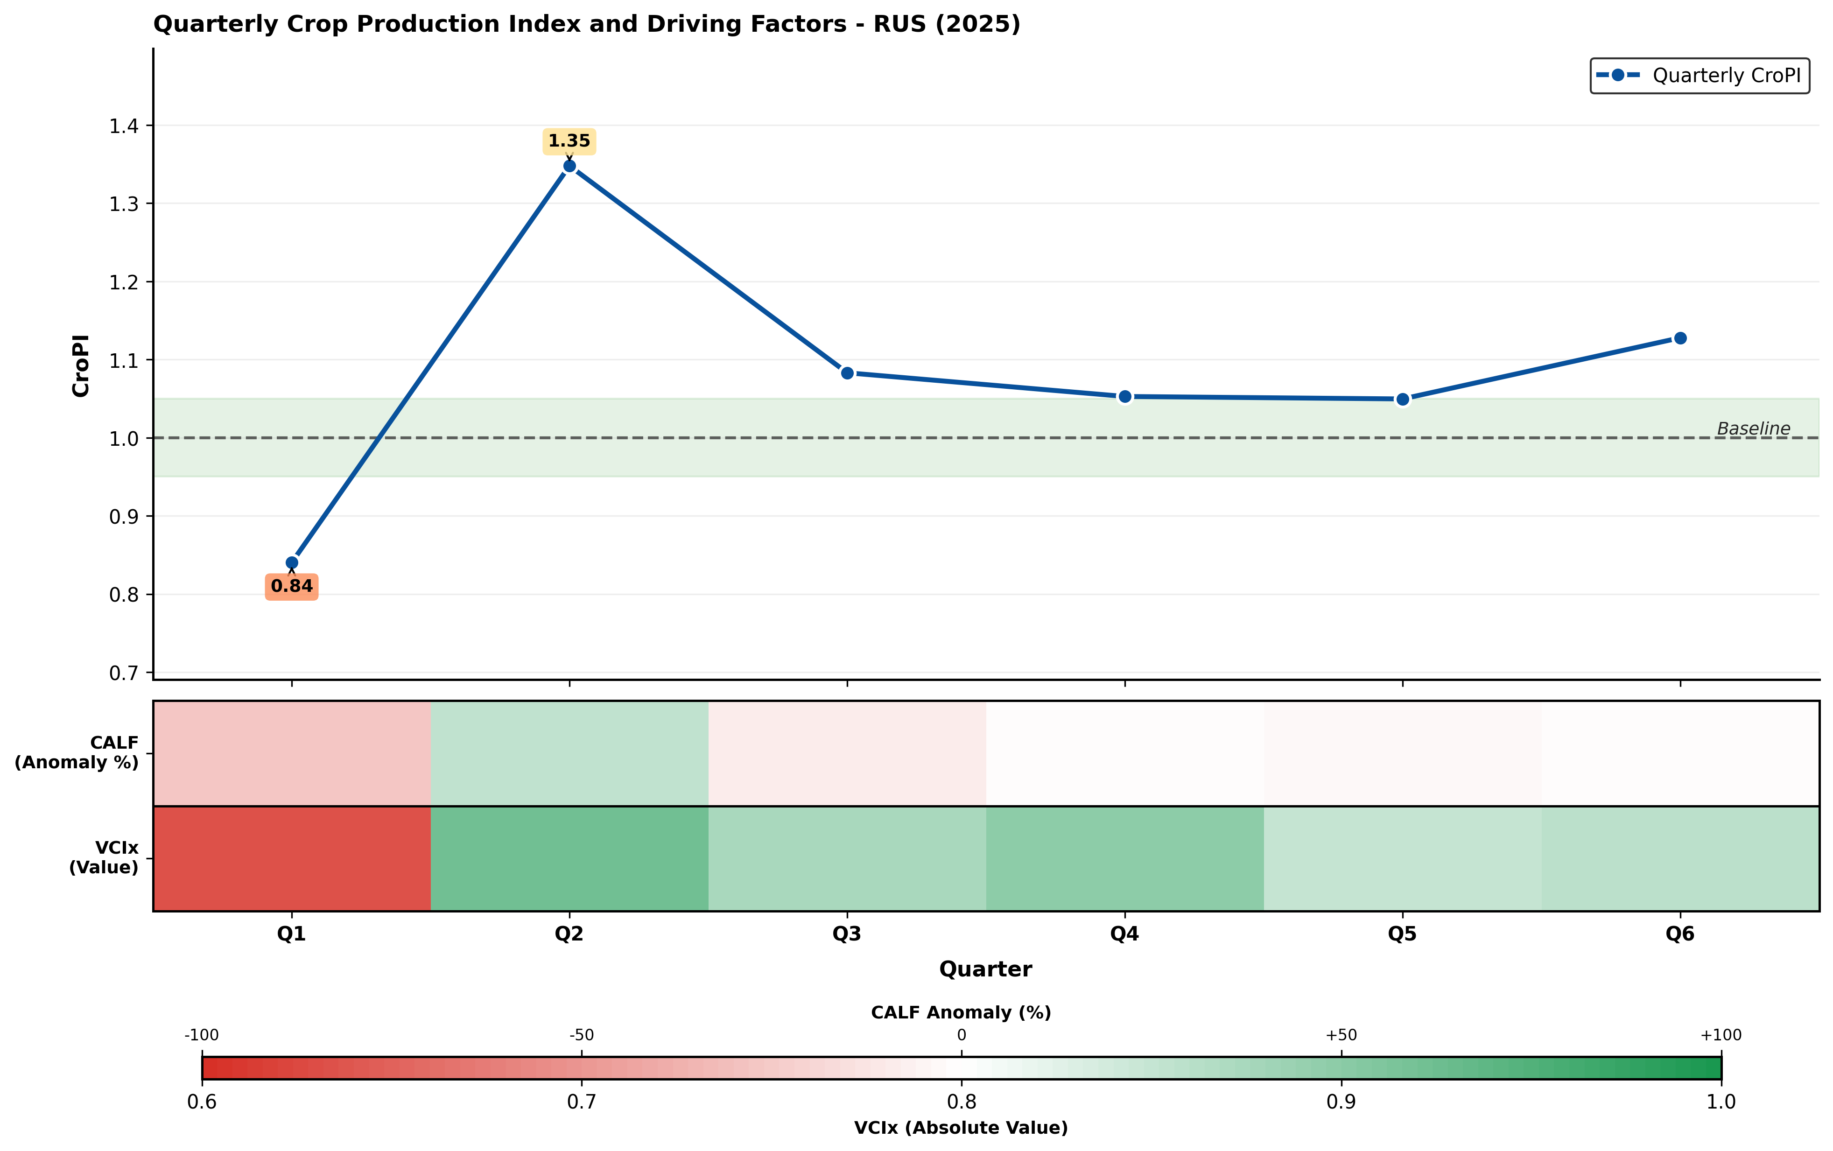Click the 1.35 annotation label
The image size is (1833, 1151).
569,141
